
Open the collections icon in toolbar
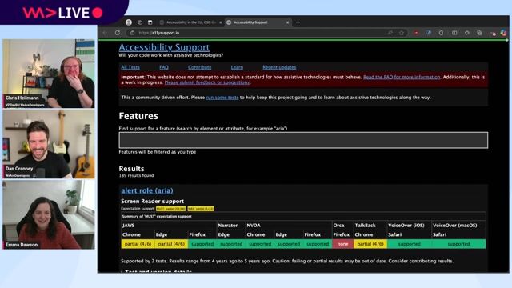(x=479, y=33)
